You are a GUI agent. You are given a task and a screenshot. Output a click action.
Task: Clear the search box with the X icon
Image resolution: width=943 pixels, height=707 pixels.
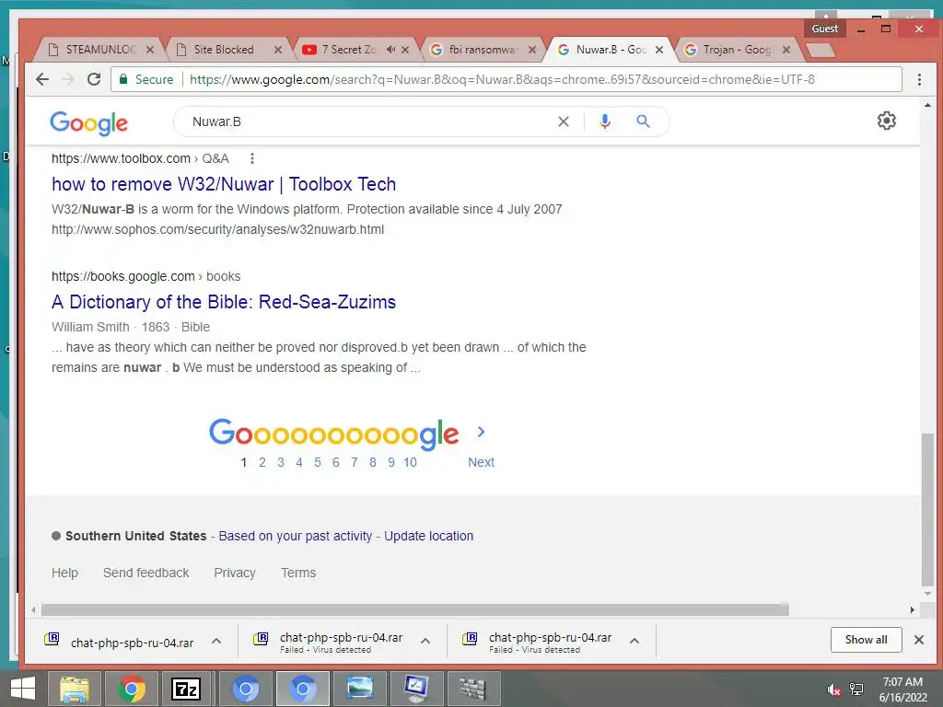pyautogui.click(x=564, y=122)
